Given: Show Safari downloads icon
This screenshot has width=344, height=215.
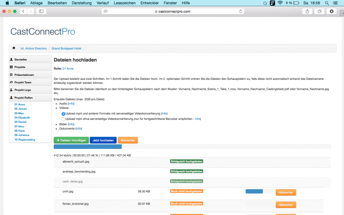Looking at the screenshot, I should pyautogui.click(x=332, y=11).
